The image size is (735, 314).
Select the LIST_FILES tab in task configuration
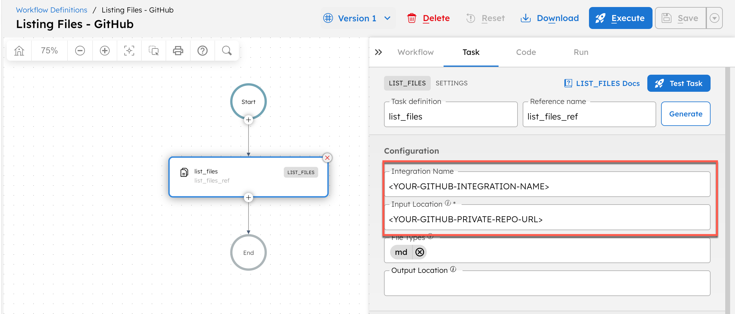[x=407, y=83]
